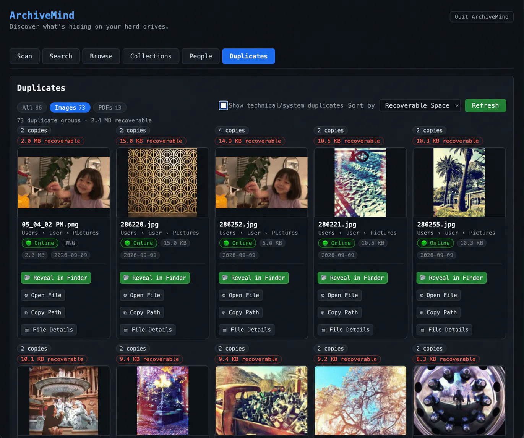The image size is (524, 438).
Task: Open File for 286221.jpg
Action: point(340,295)
